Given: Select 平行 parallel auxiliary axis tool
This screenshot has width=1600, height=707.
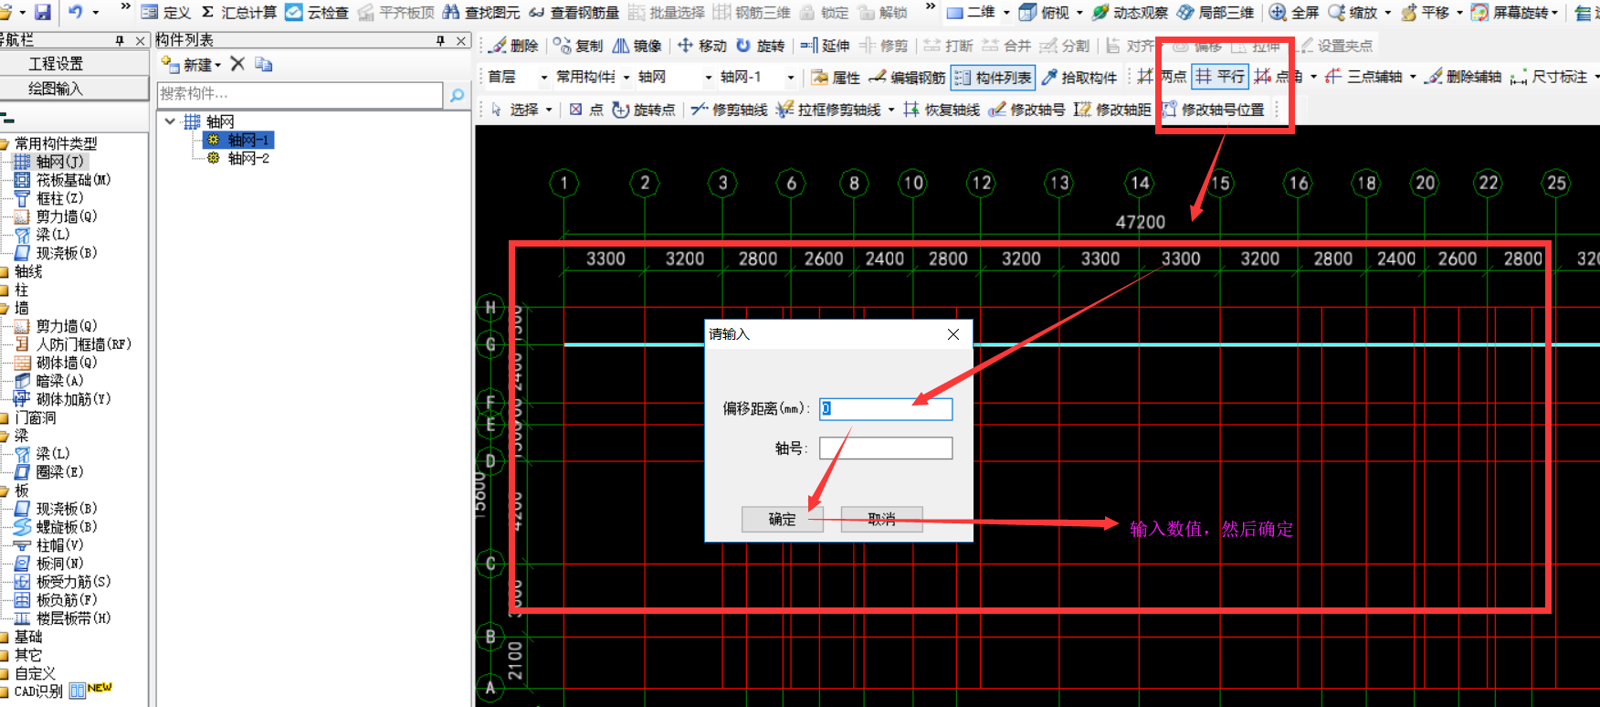Looking at the screenshot, I should [1220, 77].
